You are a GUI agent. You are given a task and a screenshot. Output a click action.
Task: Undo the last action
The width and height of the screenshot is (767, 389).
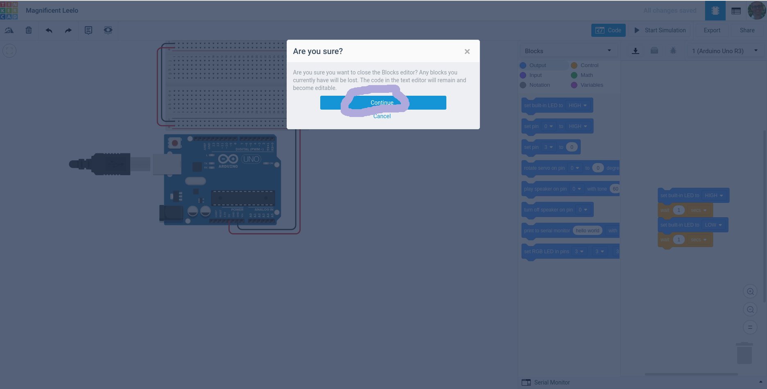[x=49, y=30]
